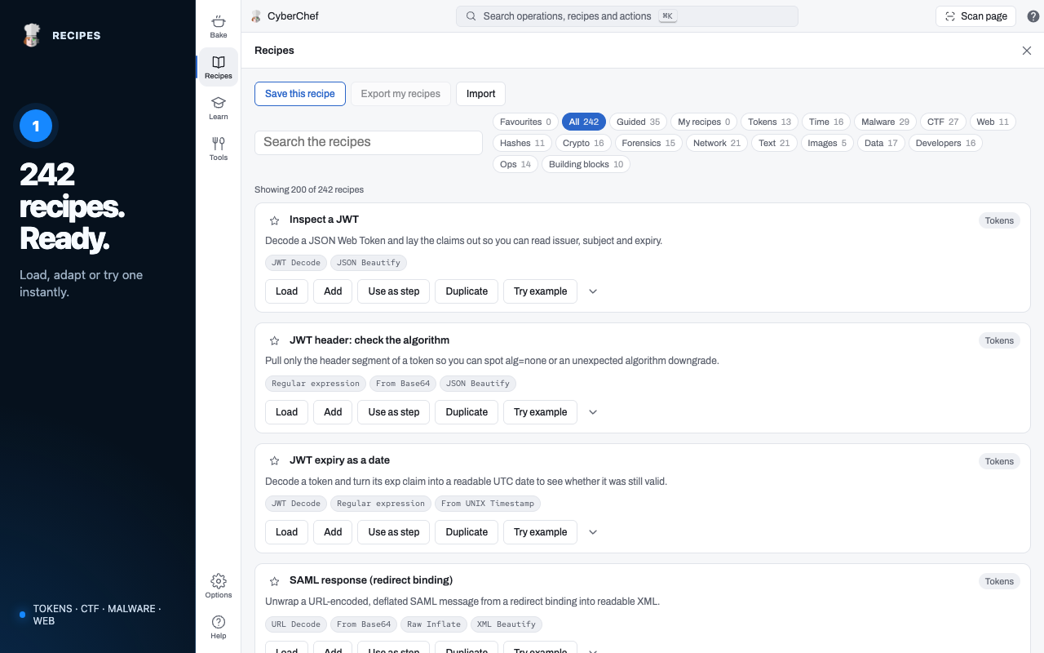The height and width of the screenshot is (653, 1044).
Task: Open the Help sidebar icon
Action: 219,627
